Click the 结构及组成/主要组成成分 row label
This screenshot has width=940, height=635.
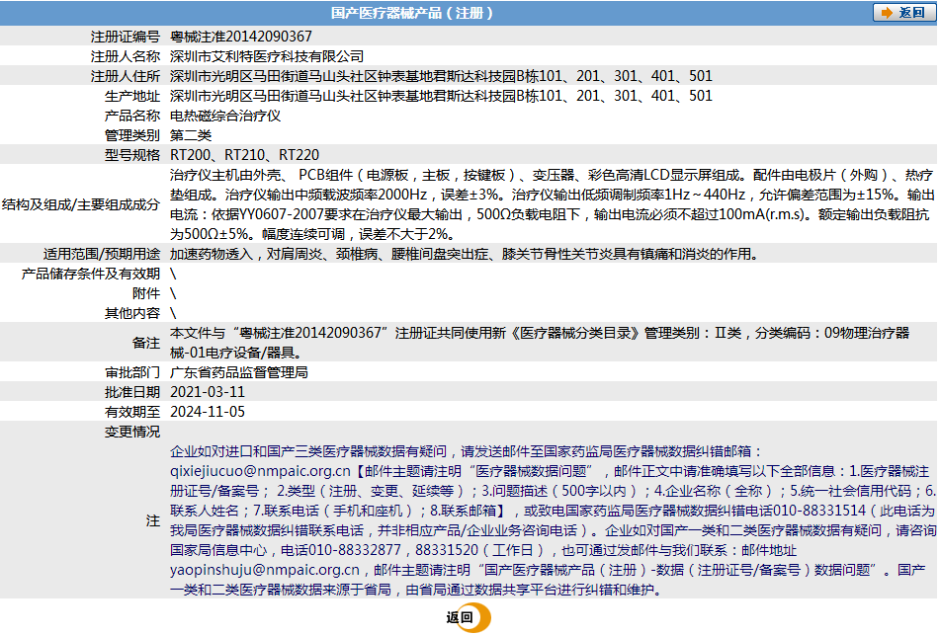pos(81,204)
